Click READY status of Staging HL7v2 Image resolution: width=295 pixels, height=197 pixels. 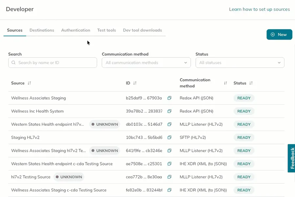pos(244,137)
